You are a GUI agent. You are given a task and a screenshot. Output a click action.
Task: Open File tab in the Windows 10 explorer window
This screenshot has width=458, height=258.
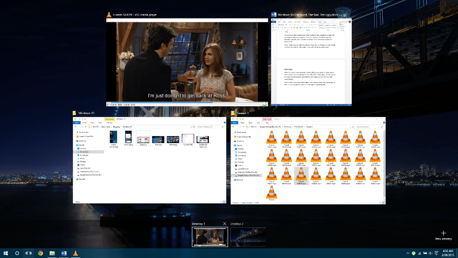(76, 123)
